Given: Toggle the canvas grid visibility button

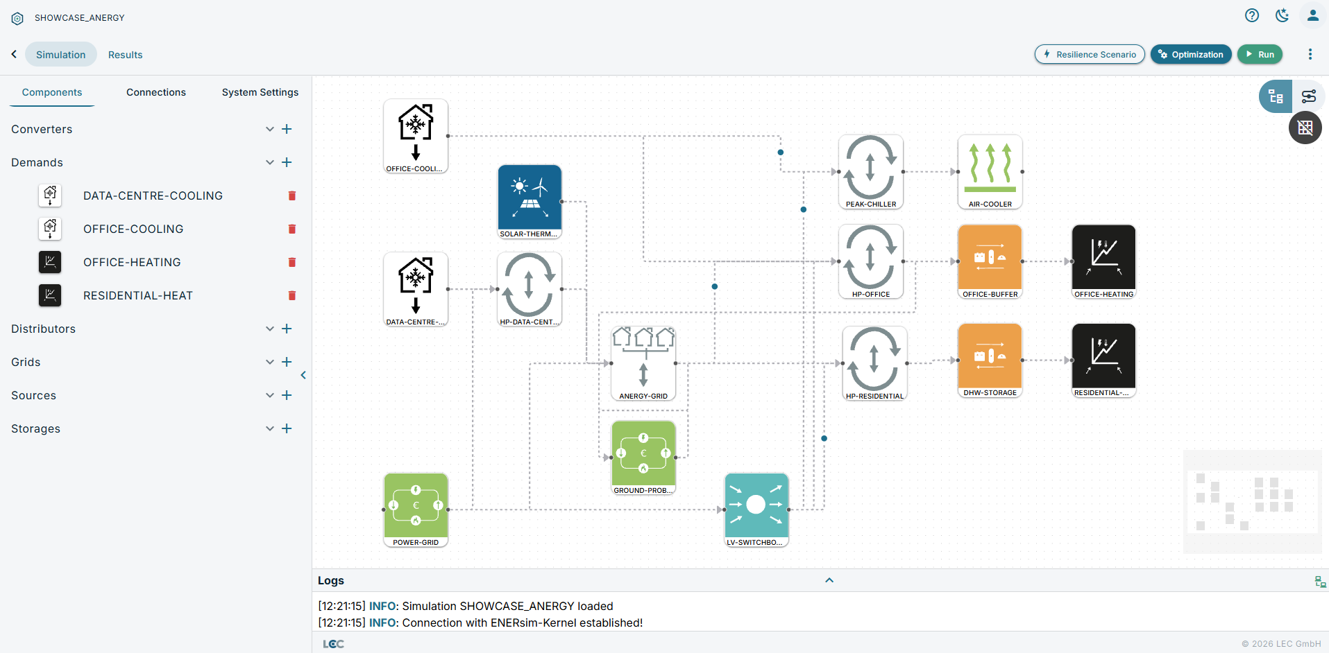Looking at the screenshot, I should (x=1305, y=128).
